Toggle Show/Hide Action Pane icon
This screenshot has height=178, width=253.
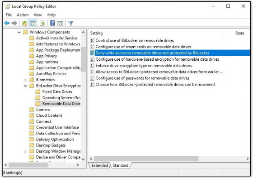coord(61,23)
